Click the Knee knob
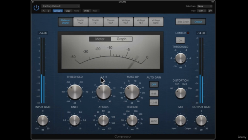Screen dimensions: 248x140 coord(74,120)
